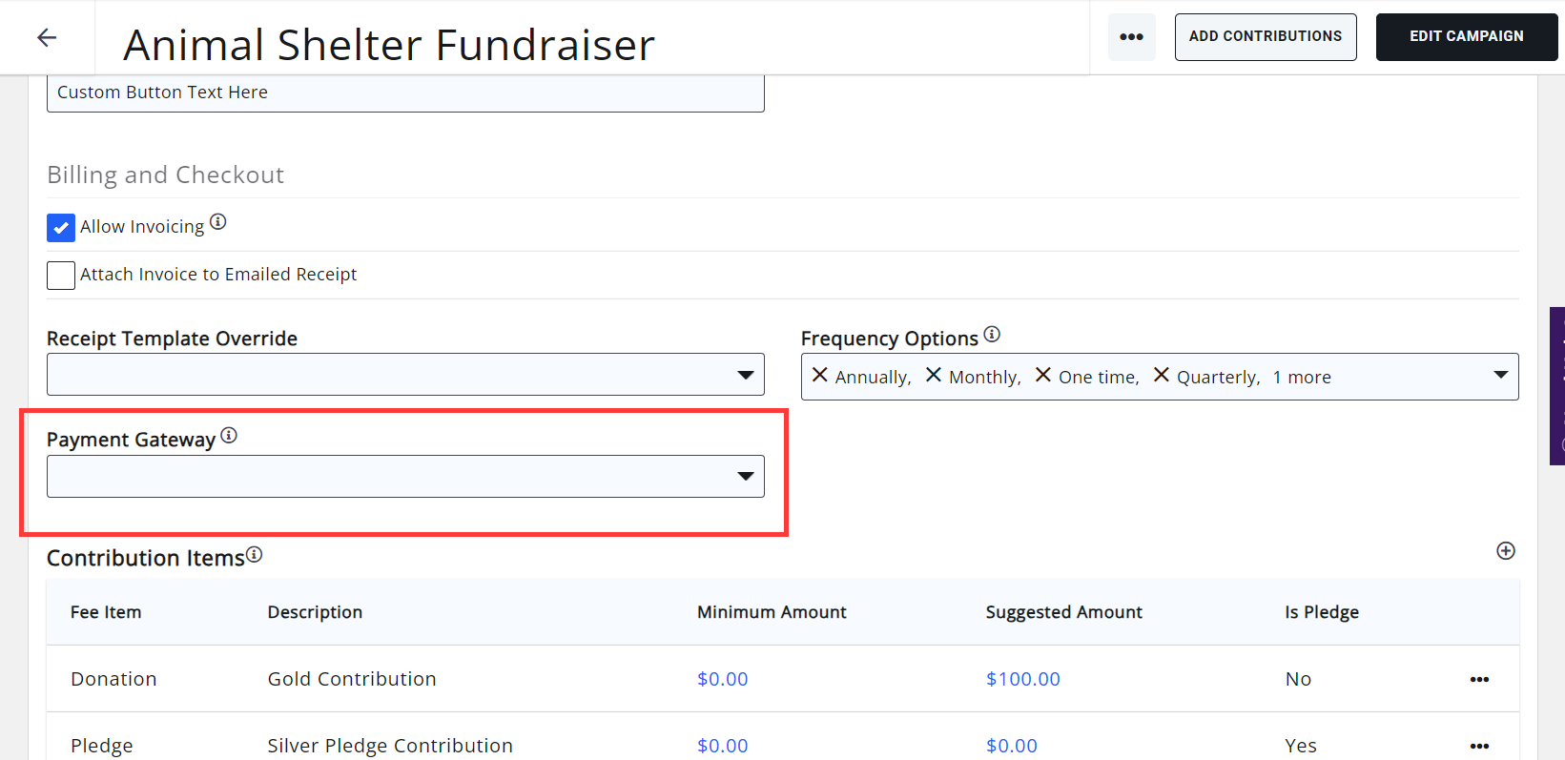Click the $100.00 suggested amount link
Viewport: 1565px width, 760px height.
(x=1023, y=679)
